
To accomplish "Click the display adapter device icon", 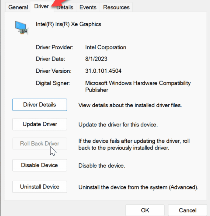I will 22,28.
